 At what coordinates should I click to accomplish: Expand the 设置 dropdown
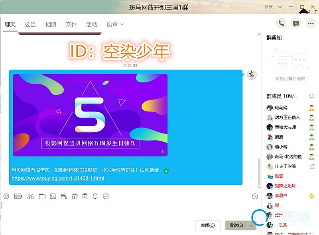pos(115,24)
